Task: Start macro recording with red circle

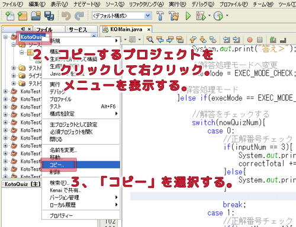Action: click(250, 40)
